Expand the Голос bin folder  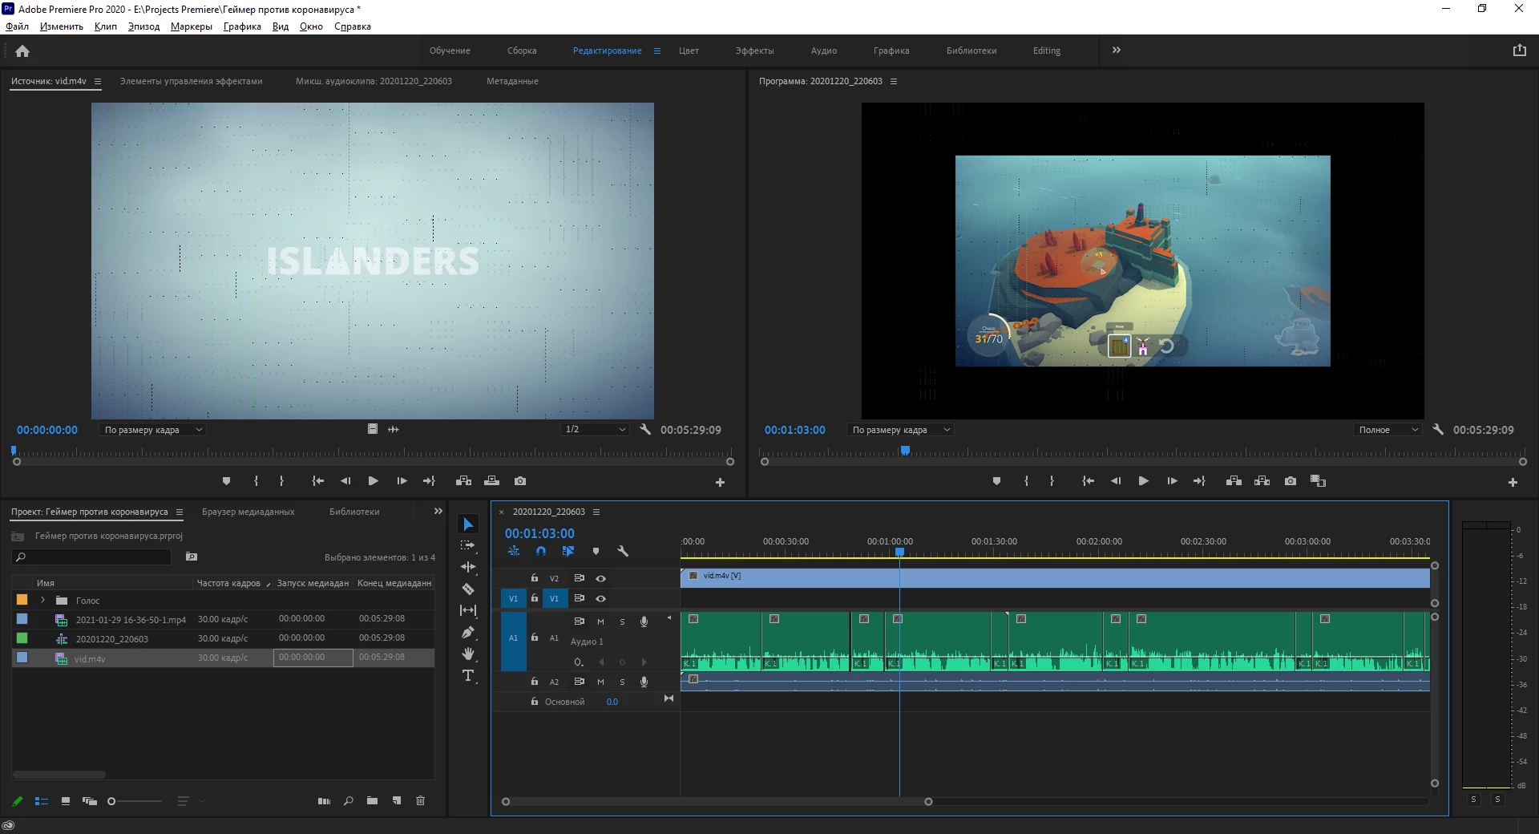(x=42, y=600)
